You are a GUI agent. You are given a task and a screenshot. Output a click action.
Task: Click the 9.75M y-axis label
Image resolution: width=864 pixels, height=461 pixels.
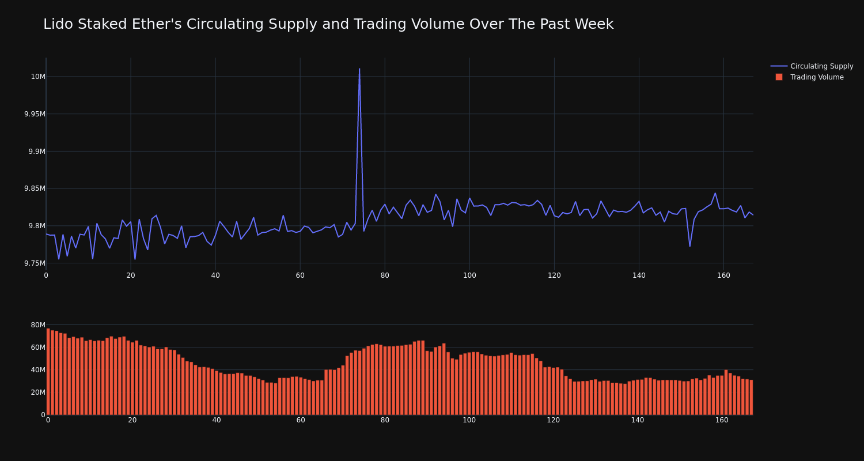click(x=35, y=263)
